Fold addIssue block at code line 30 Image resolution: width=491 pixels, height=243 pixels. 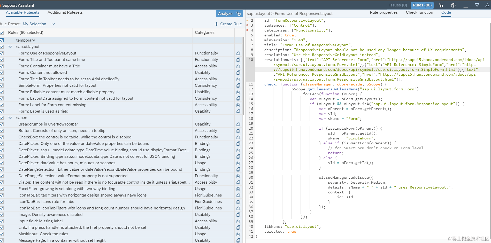click(x=255, y=178)
